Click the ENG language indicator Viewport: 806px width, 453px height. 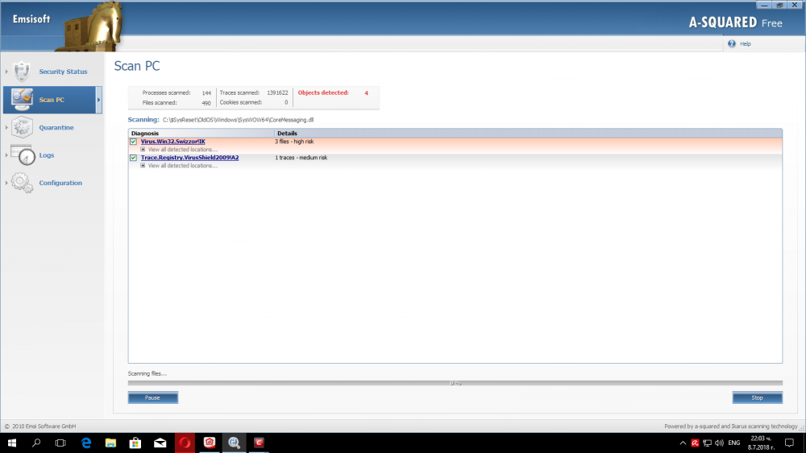pyautogui.click(x=734, y=443)
